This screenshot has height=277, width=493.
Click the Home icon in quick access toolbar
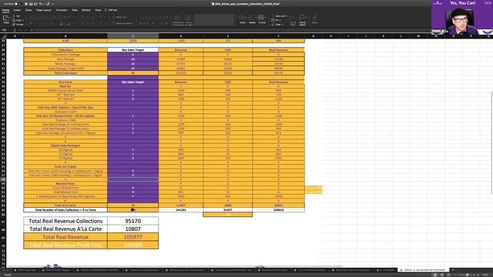click(x=25, y=4)
